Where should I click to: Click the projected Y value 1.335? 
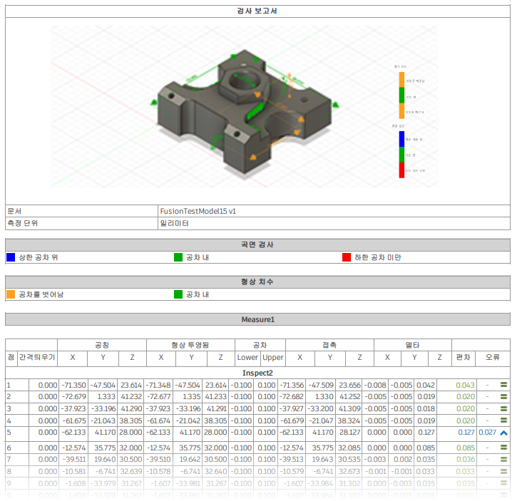click(x=191, y=397)
